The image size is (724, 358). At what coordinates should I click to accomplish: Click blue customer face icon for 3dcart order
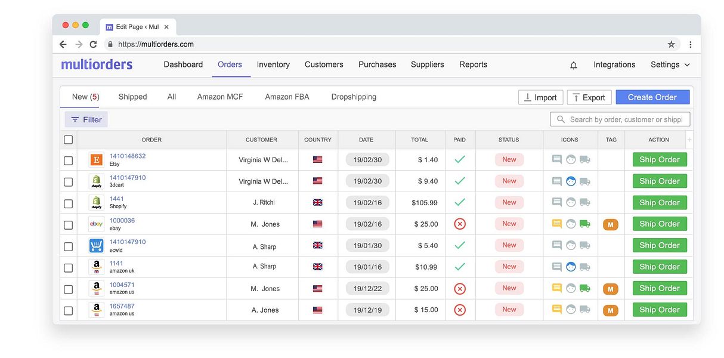(x=571, y=181)
